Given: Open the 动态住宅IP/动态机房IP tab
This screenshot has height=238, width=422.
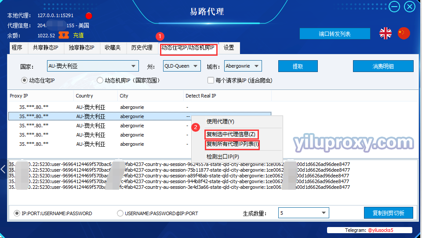Looking at the screenshot, I should [188, 48].
